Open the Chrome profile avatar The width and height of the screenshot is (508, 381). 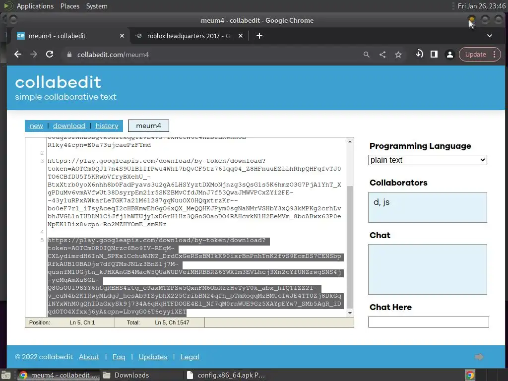449,55
